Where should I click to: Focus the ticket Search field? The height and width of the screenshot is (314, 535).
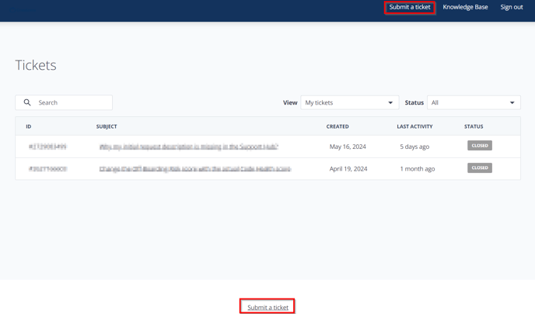click(x=64, y=102)
